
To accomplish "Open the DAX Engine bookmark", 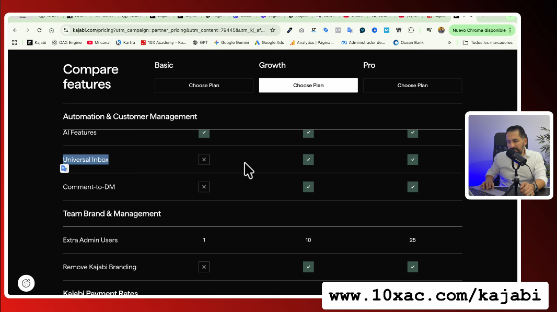I will tap(66, 43).
